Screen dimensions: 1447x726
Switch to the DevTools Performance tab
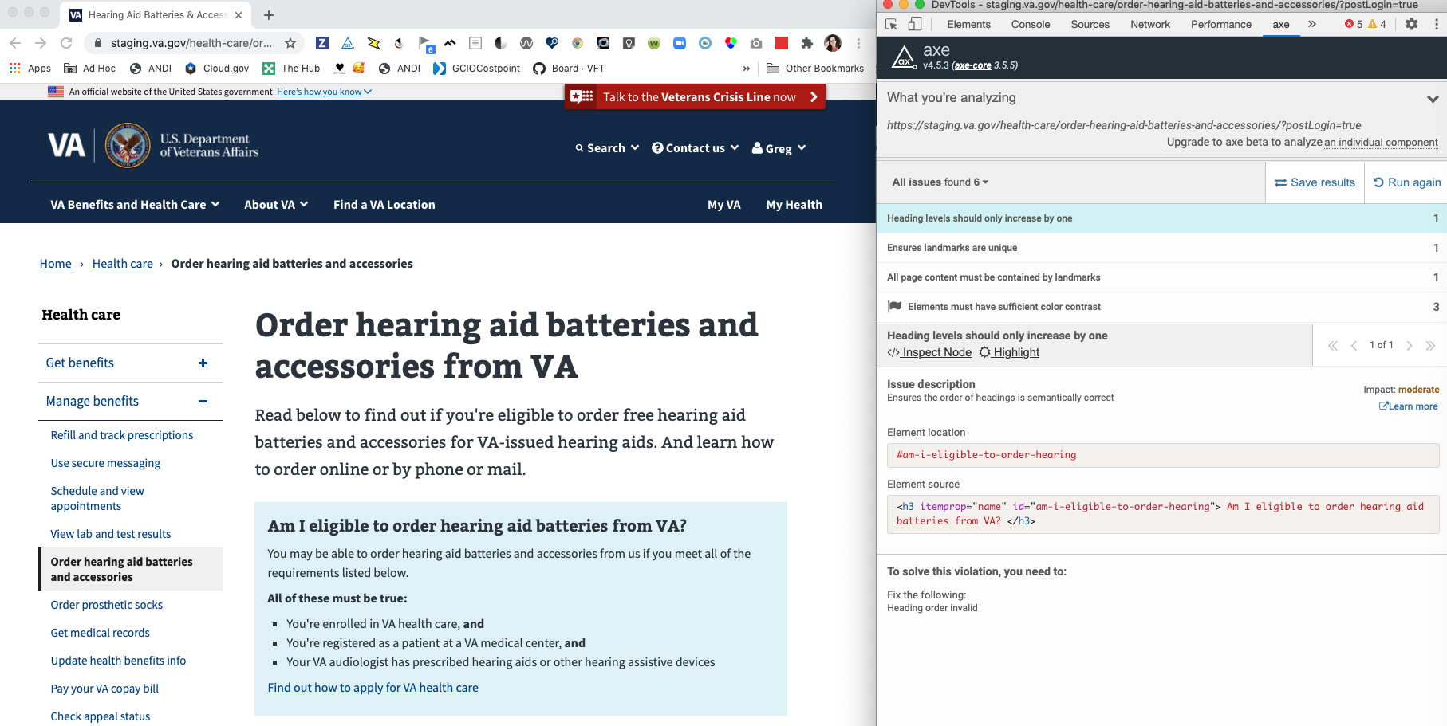[x=1221, y=24]
